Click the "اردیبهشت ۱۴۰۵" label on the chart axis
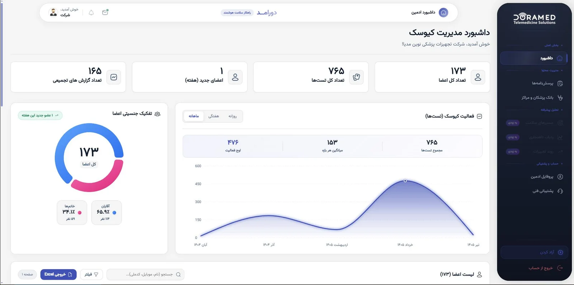 pyautogui.click(x=337, y=245)
